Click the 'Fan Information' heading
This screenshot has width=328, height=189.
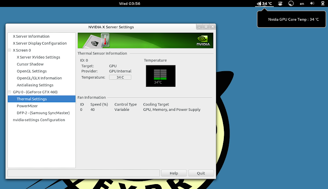pos(91,97)
